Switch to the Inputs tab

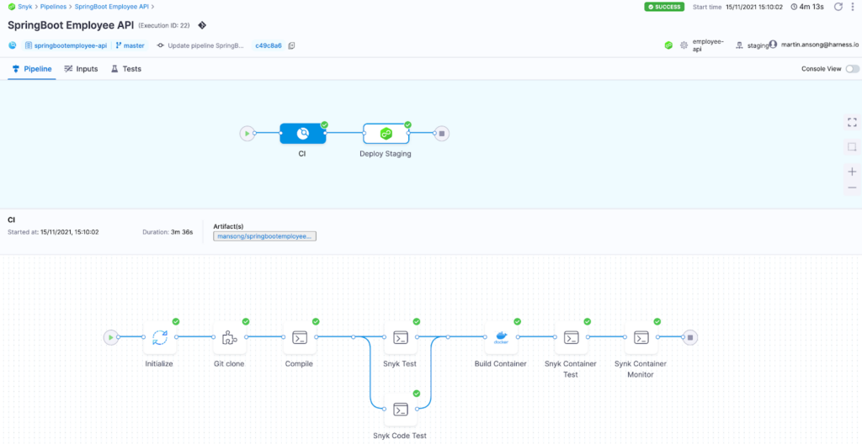[81, 69]
